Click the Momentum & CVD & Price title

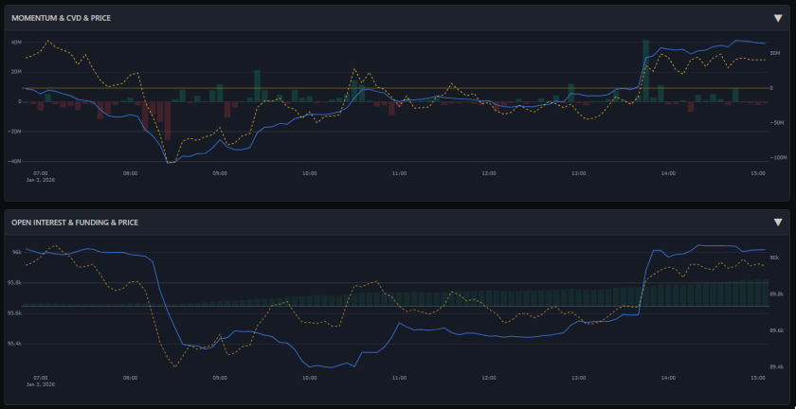click(x=62, y=18)
